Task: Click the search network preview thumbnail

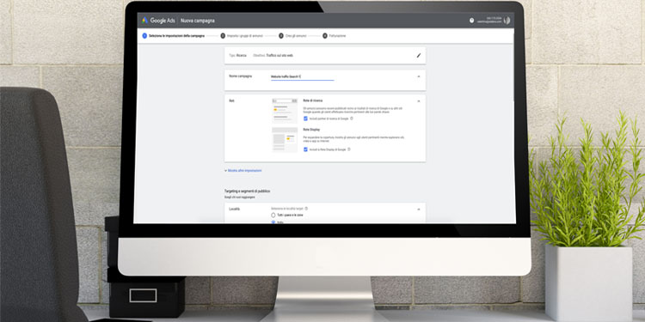Action: coord(285,111)
